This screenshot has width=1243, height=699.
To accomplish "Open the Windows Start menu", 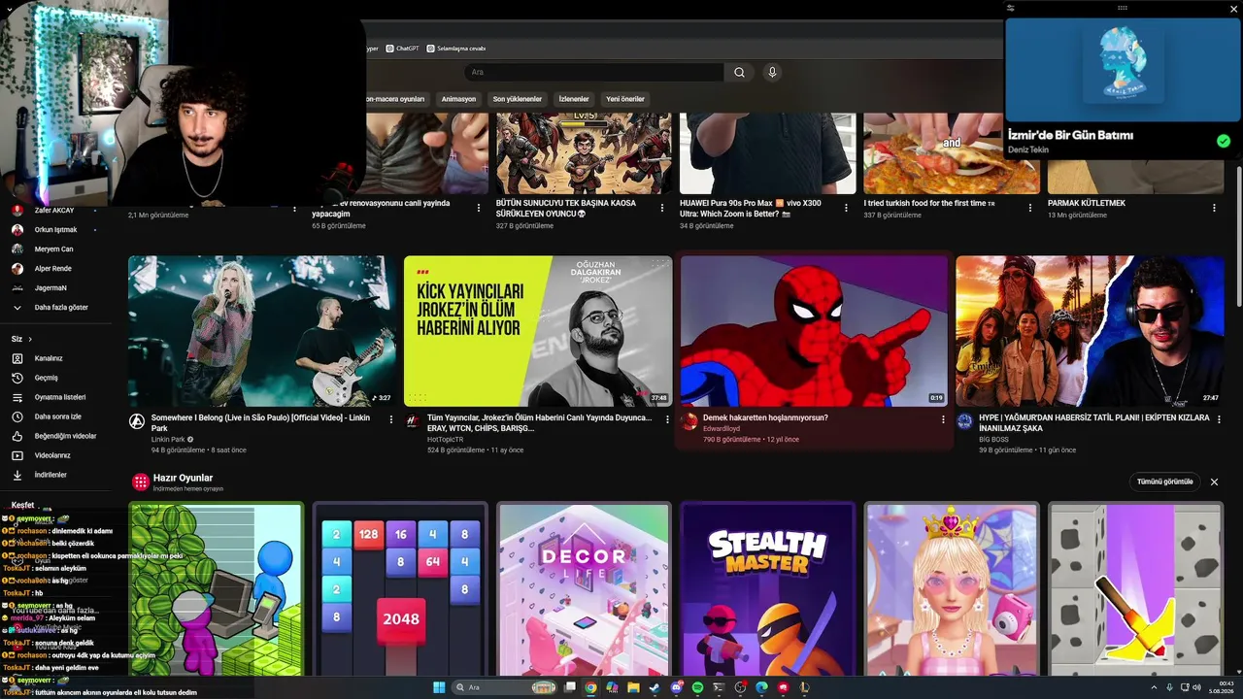I will pyautogui.click(x=439, y=687).
